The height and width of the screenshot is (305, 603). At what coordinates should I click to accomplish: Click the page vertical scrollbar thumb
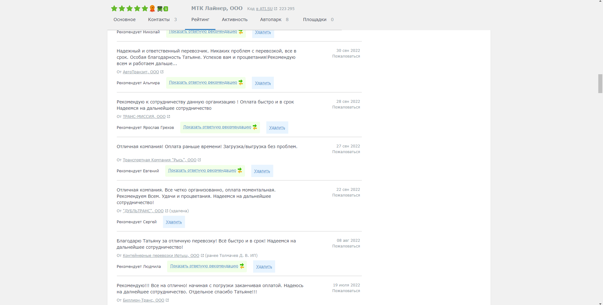[x=600, y=84]
